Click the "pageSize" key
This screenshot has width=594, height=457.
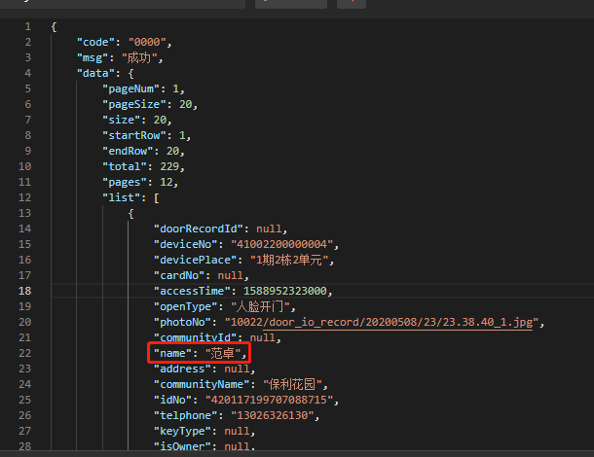click(x=134, y=104)
